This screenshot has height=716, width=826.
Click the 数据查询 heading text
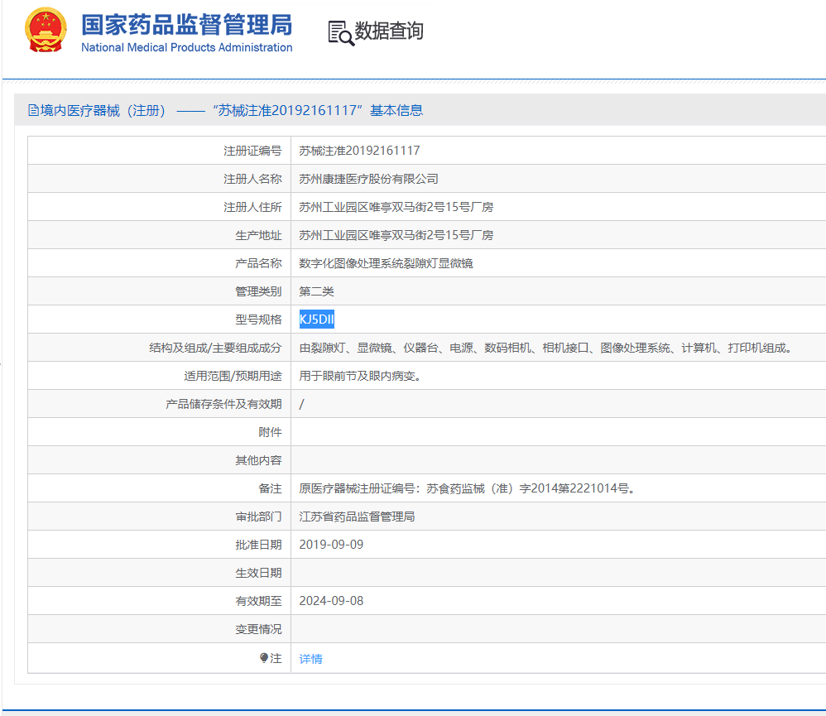[389, 31]
